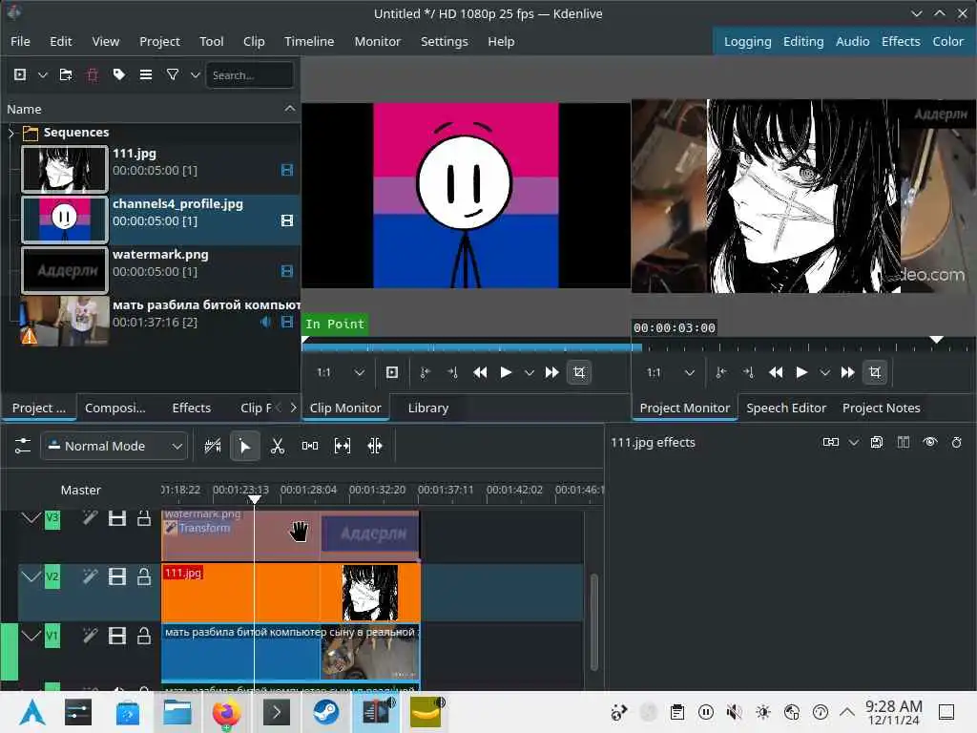The image size is (977, 733).
Task: Open the Settings menu
Action: tap(445, 42)
